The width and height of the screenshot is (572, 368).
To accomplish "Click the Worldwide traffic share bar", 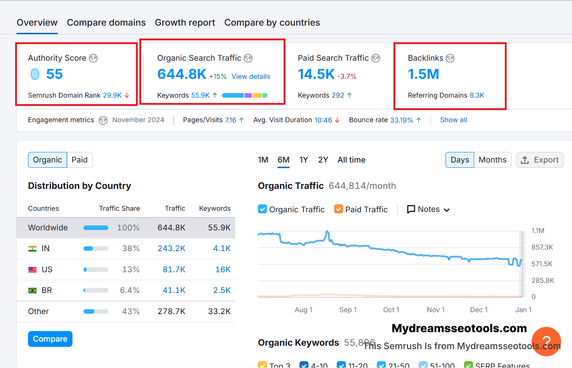I will (96, 228).
